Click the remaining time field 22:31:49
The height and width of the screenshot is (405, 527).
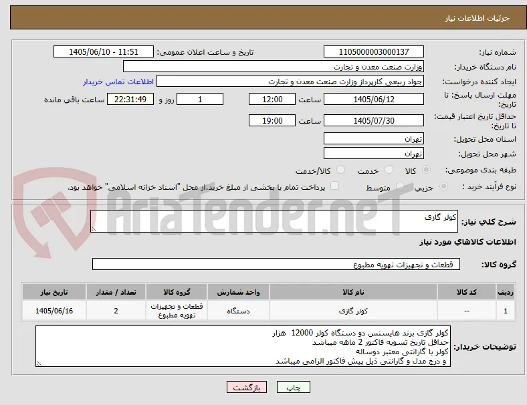[130, 99]
